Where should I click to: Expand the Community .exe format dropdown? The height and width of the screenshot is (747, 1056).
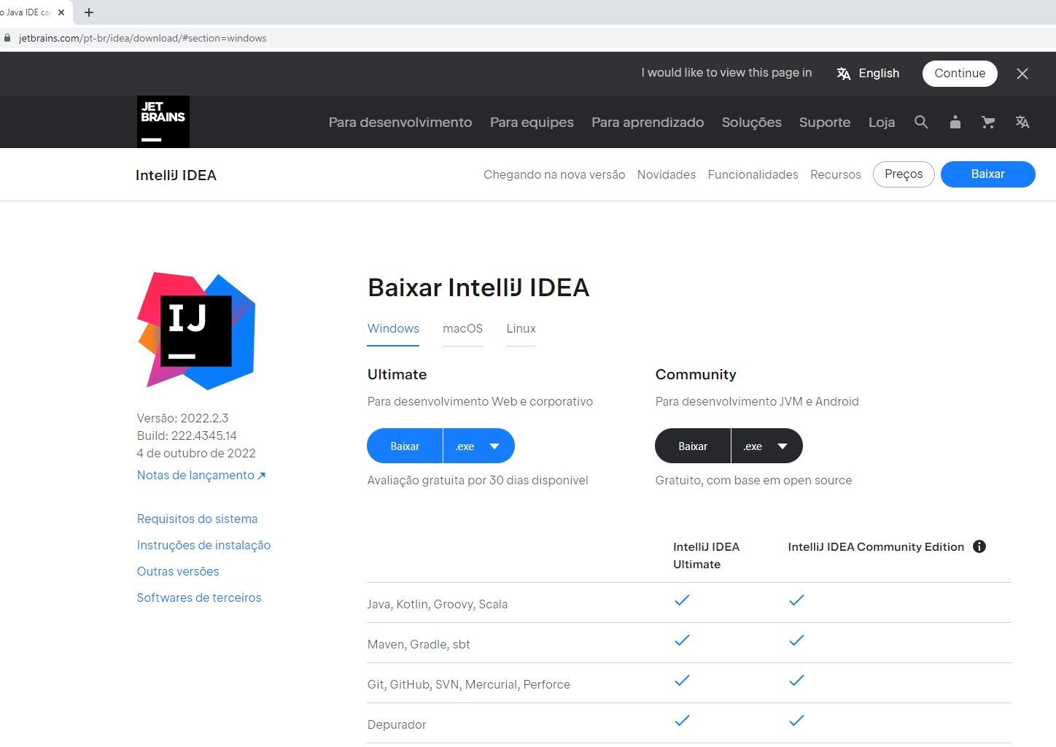[x=766, y=446]
